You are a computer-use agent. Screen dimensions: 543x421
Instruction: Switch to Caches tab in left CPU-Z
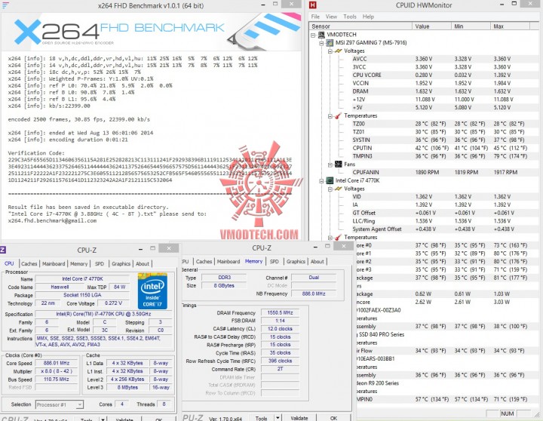point(29,263)
